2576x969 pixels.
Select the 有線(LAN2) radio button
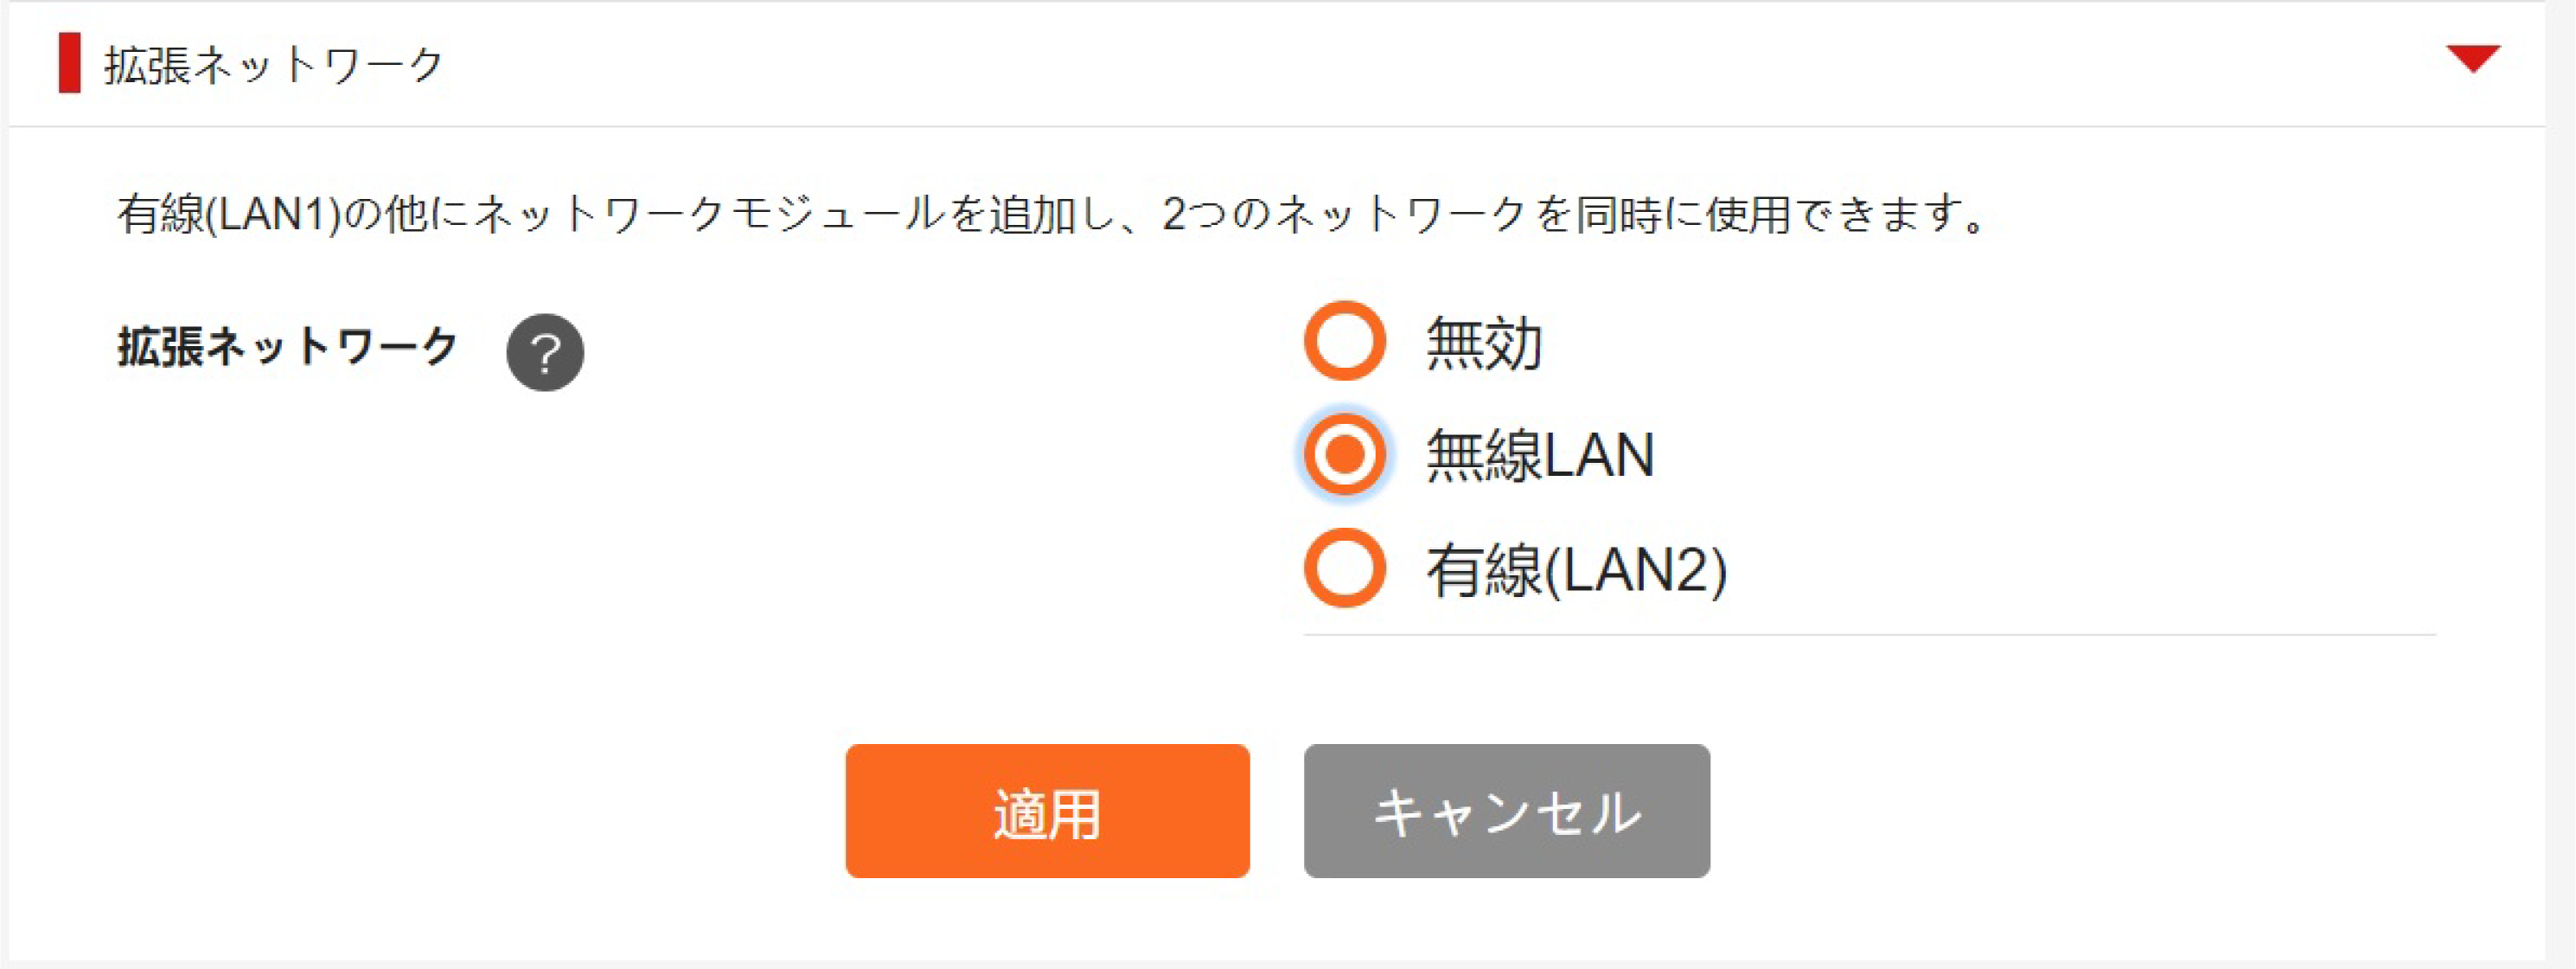1344,568
